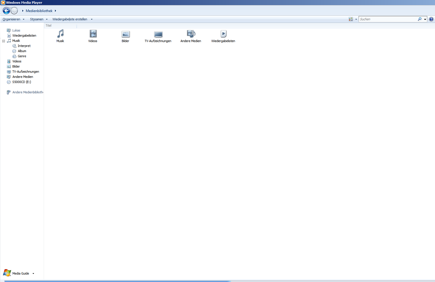Open the Bilder library icon in the main pane
The image size is (435, 282).
click(126, 34)
